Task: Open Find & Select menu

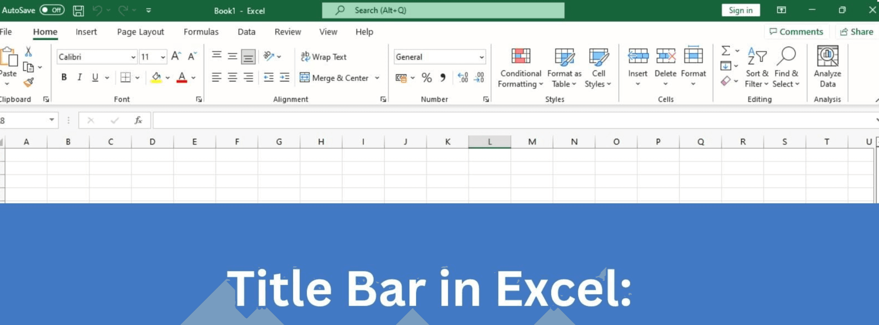Action: (x=786, y=68)
